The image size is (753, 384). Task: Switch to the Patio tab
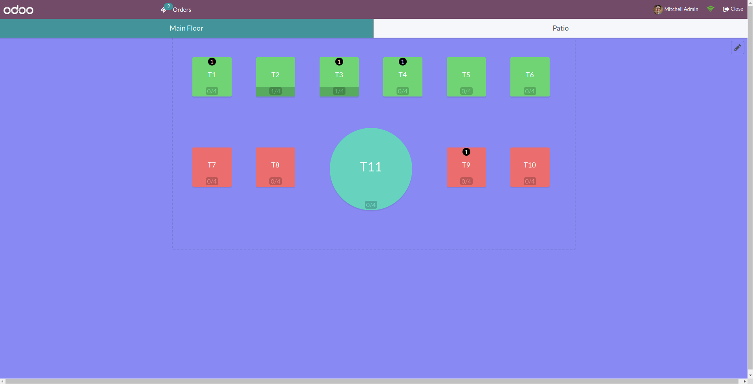click(560, 28)
